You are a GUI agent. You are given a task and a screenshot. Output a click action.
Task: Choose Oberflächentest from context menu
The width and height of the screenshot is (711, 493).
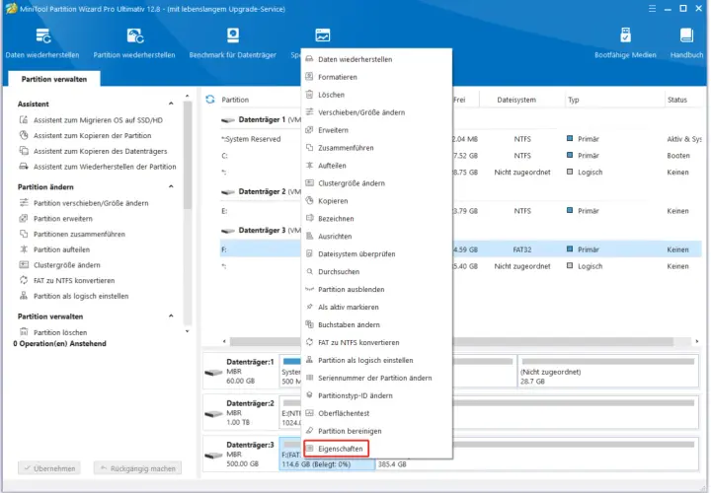pyautogui.click(x=376, y=413)
